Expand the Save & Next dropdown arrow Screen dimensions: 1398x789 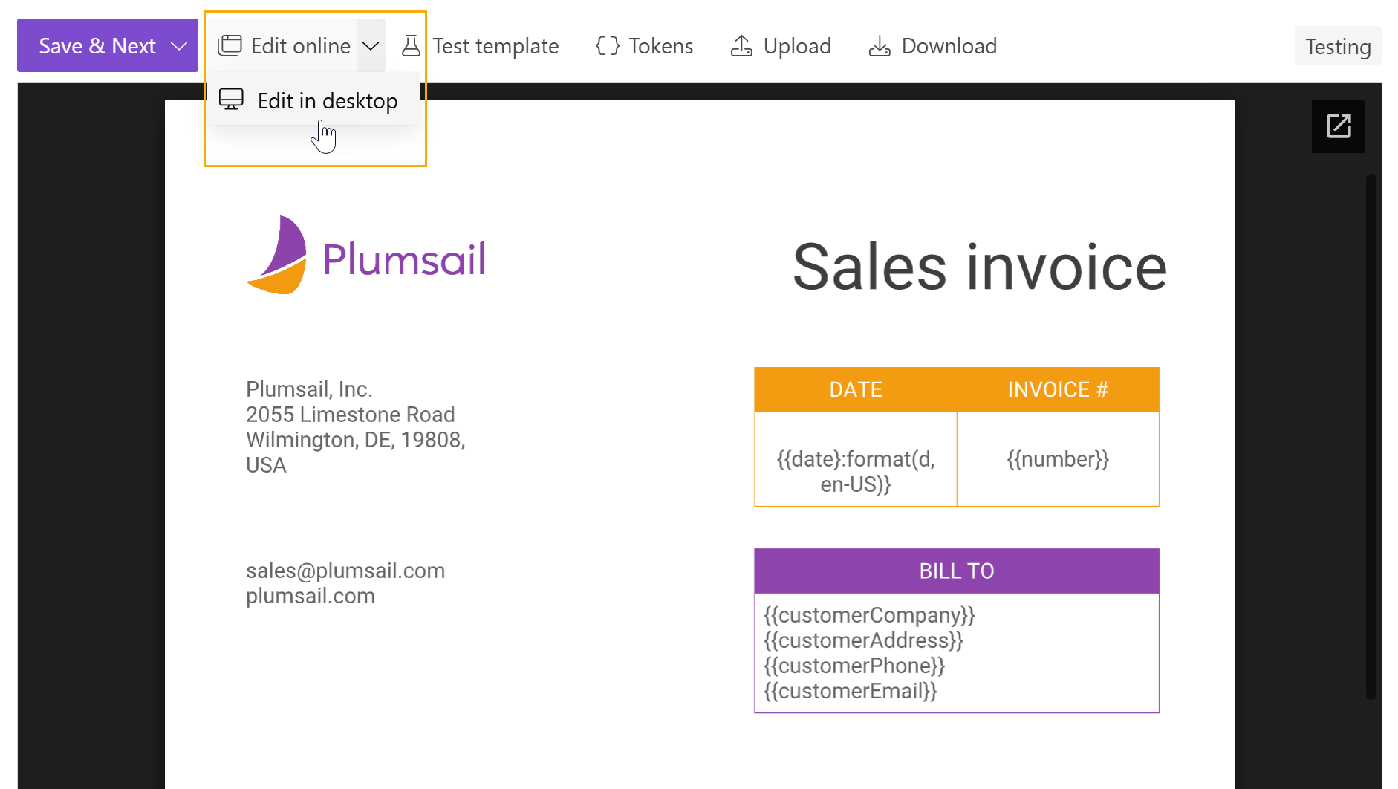pos(179,46)
